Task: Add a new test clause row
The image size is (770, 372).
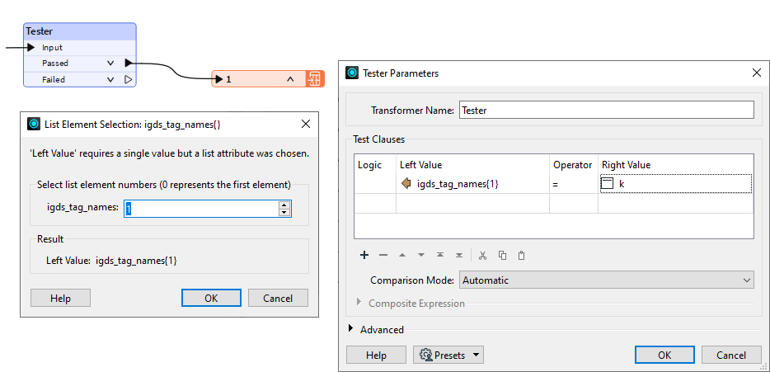Action: pyautogui.click(x=364, y=256)
